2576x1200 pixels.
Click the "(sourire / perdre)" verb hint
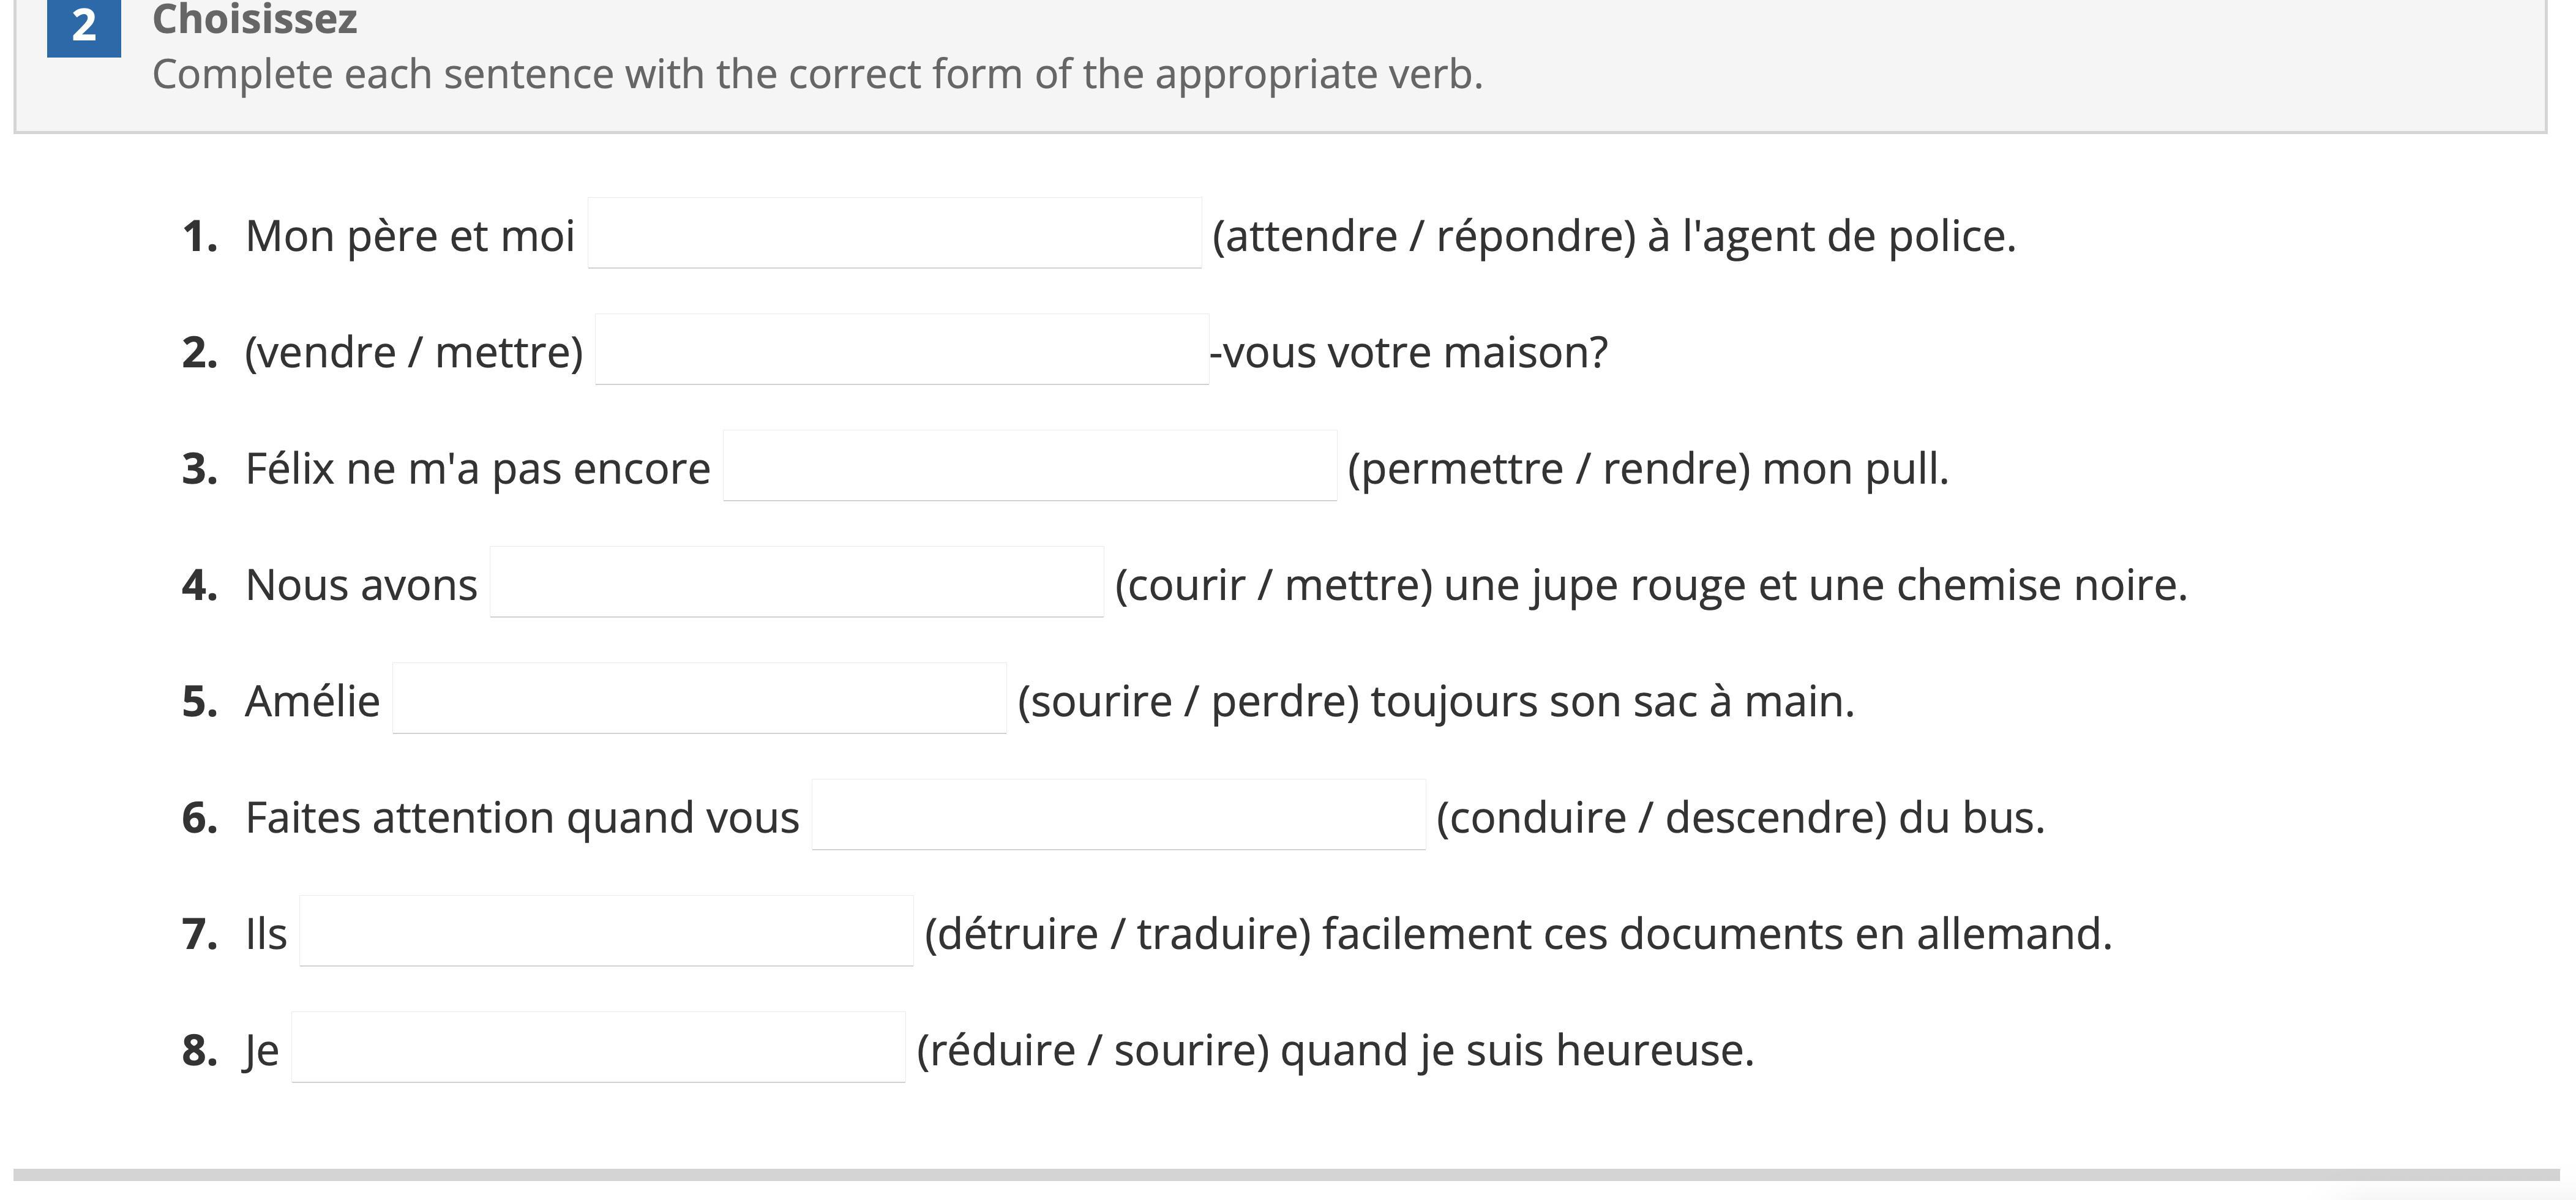[x=1187, y=702]
